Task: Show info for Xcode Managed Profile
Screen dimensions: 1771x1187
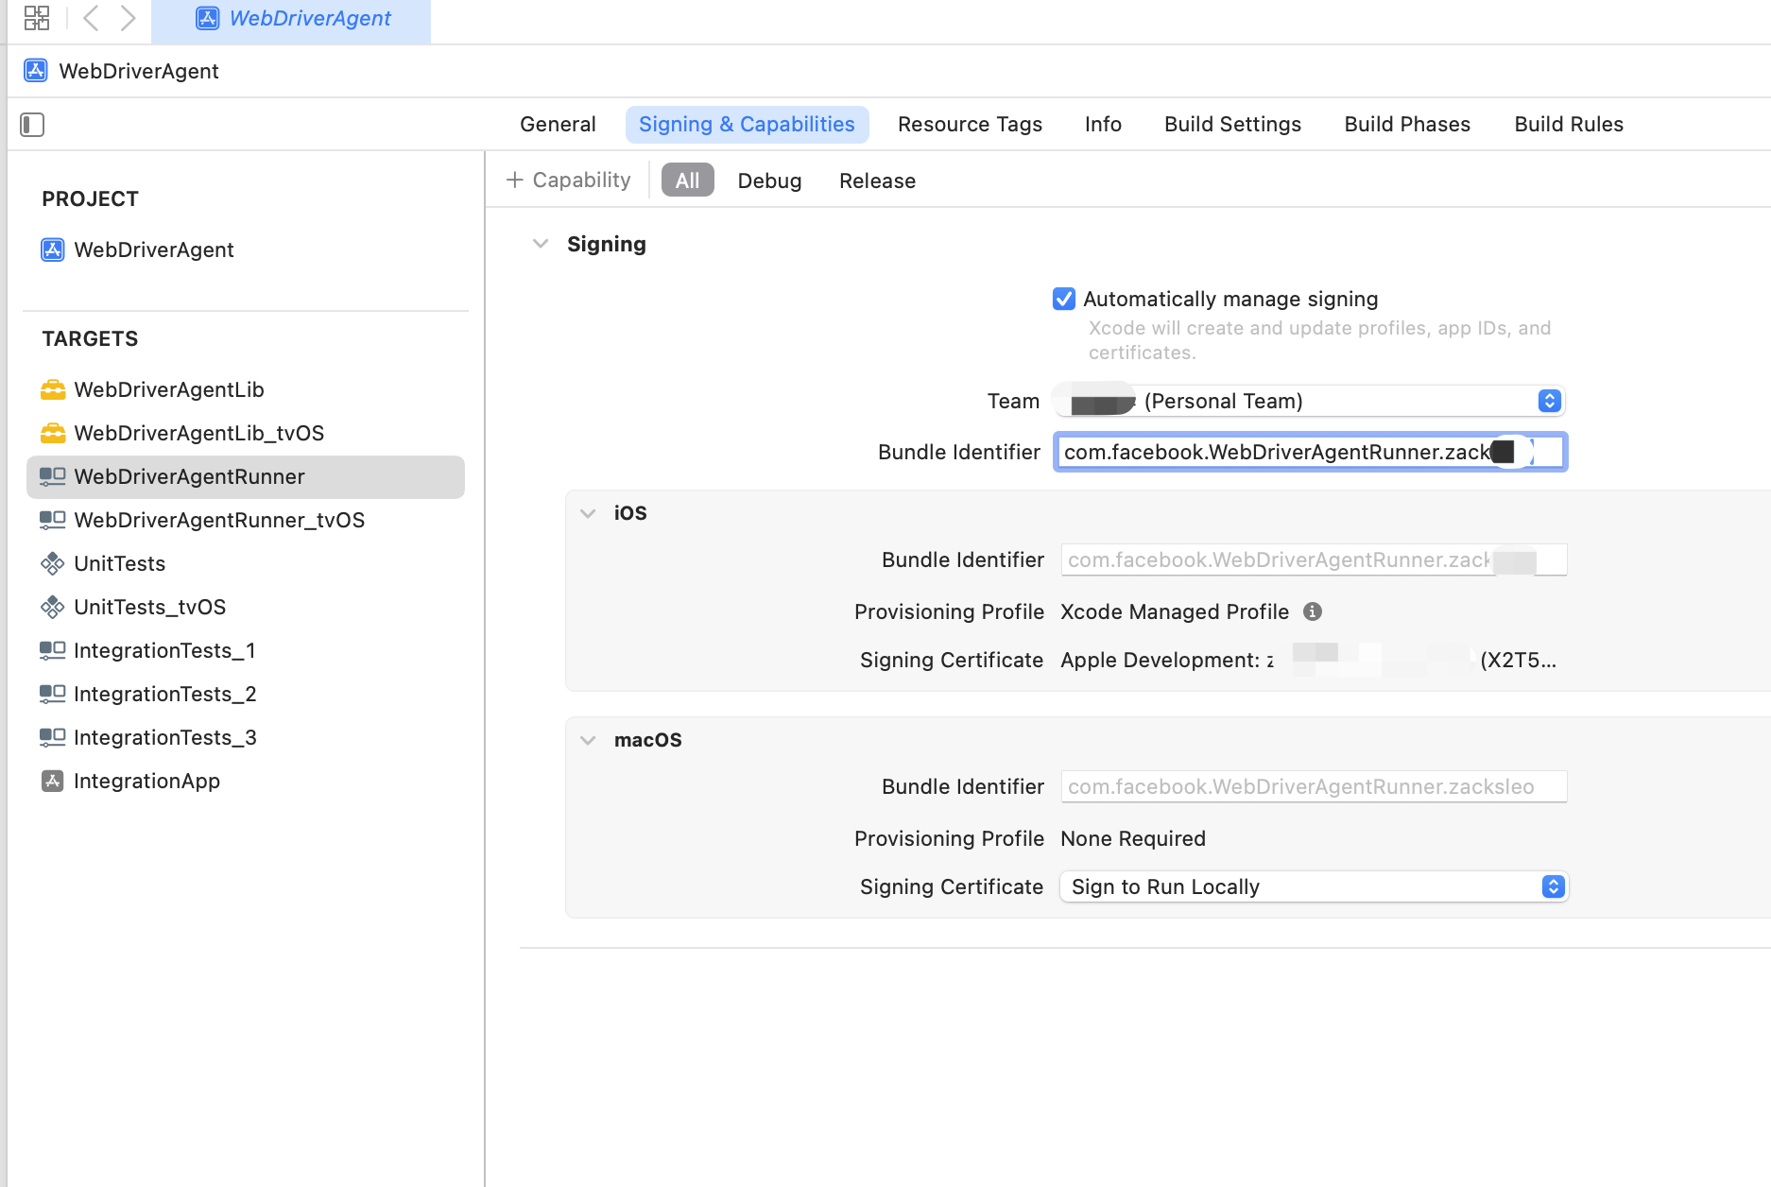Action: [1313, 611]
